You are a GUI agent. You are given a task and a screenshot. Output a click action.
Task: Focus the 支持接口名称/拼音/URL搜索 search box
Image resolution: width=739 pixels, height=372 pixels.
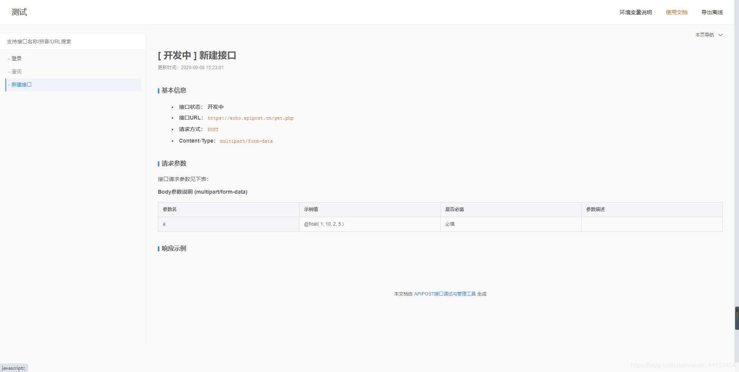click(73, 42)
